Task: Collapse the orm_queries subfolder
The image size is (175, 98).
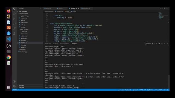Action: [24, 14]
